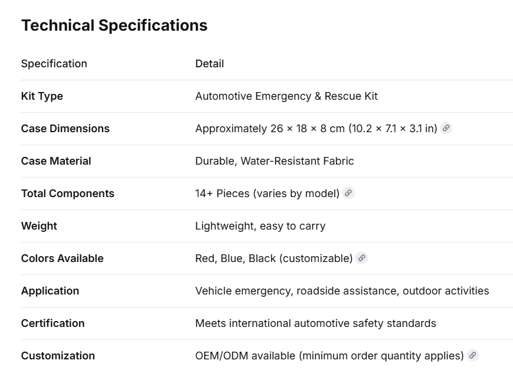Viewport: 513px width, 370px height.
Task: Click Durable, Water-Resistant Fabric text
Action: [275, 161]
